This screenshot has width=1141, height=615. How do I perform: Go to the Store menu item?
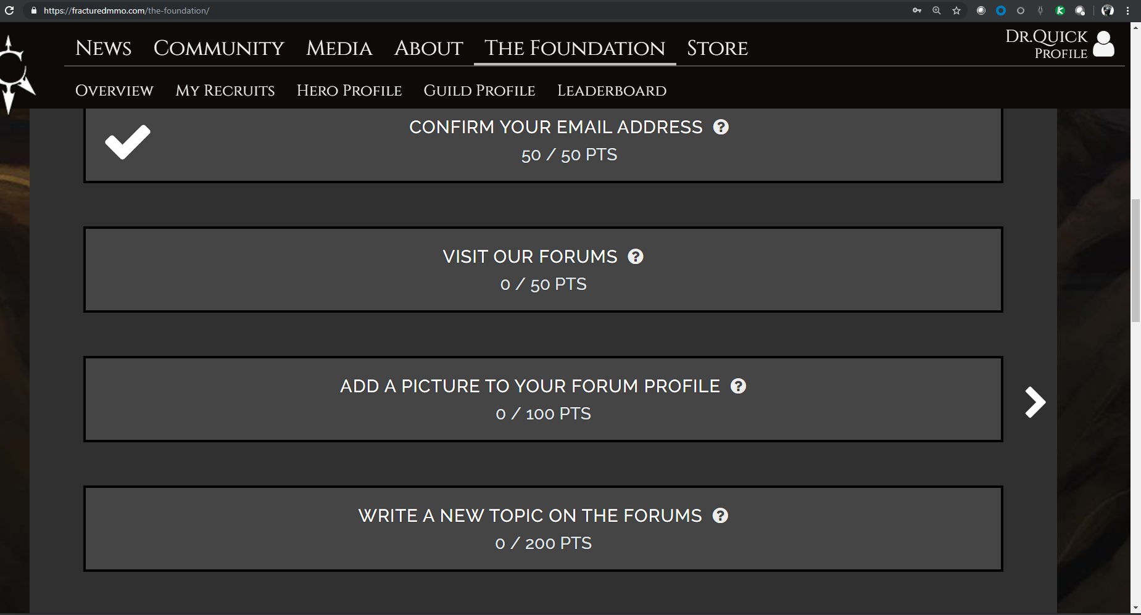[x=717, y=48]
